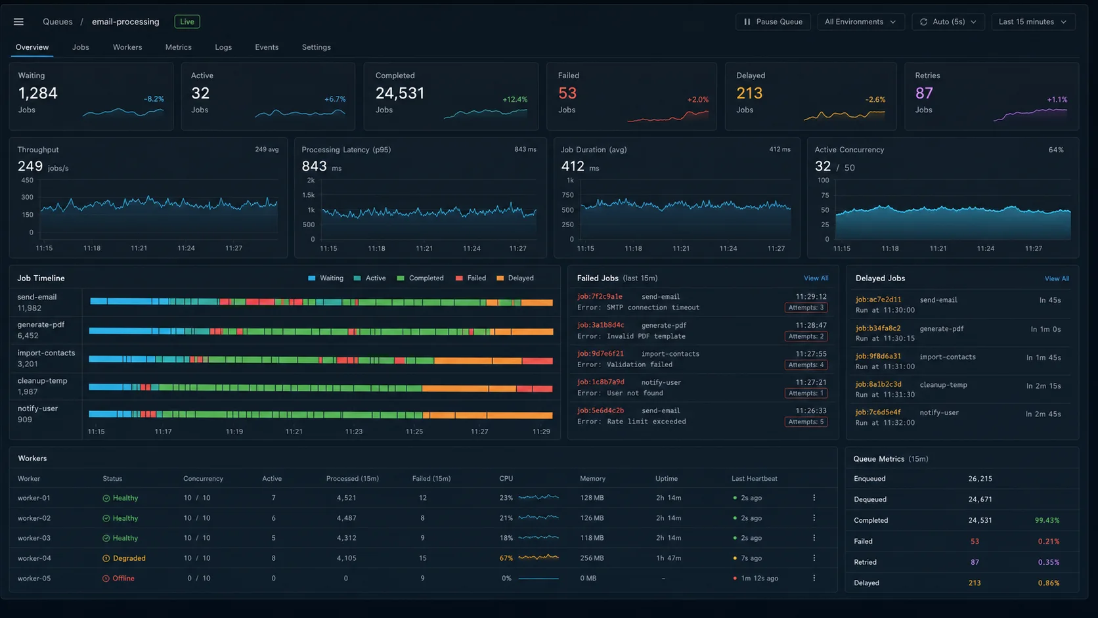
Task: Click View All in Failed Jobs
Action: click(816, 278)
